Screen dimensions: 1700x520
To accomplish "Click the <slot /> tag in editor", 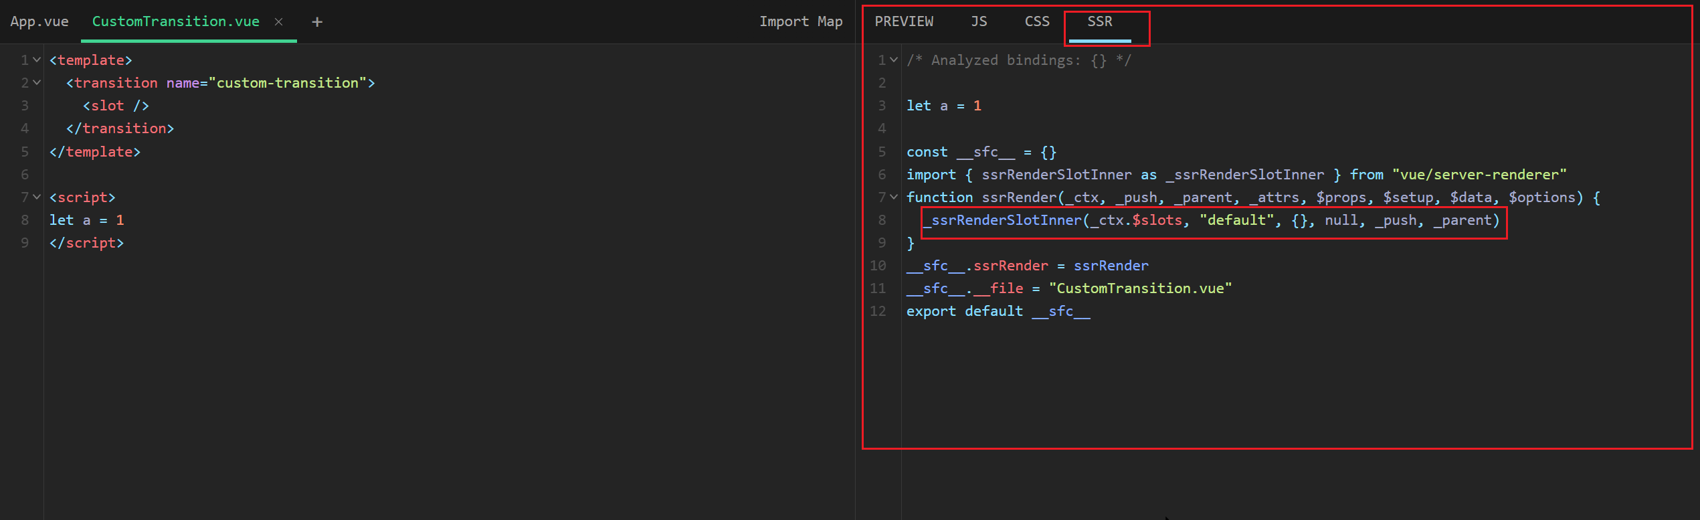I will pyautogui.click(x=116, y=106).
